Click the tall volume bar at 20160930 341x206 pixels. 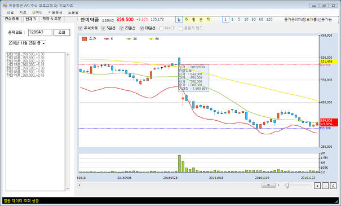tap(179, 164)
